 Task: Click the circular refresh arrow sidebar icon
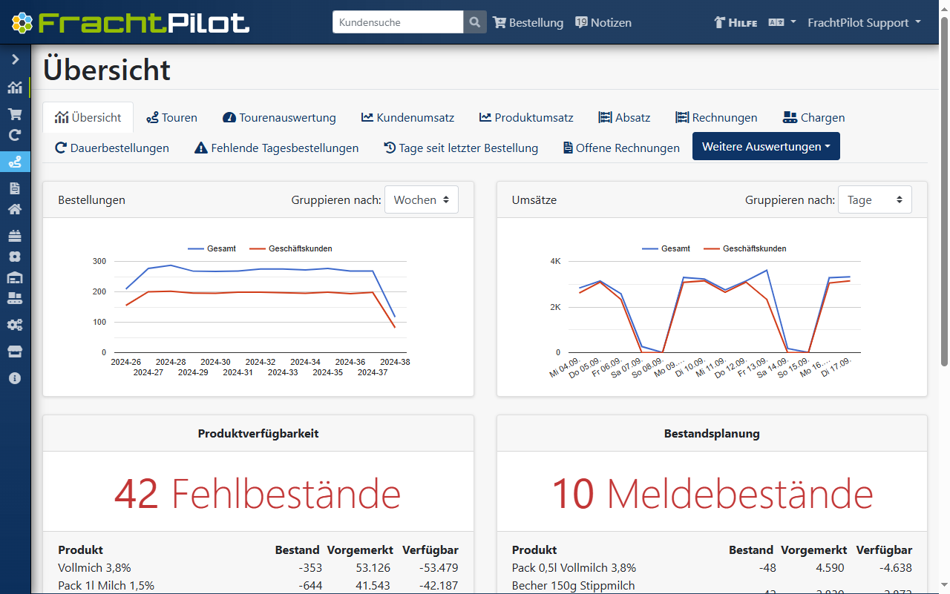pos(15,135)
